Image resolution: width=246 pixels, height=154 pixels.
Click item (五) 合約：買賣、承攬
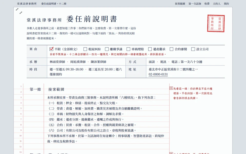[x=93, y=125]
